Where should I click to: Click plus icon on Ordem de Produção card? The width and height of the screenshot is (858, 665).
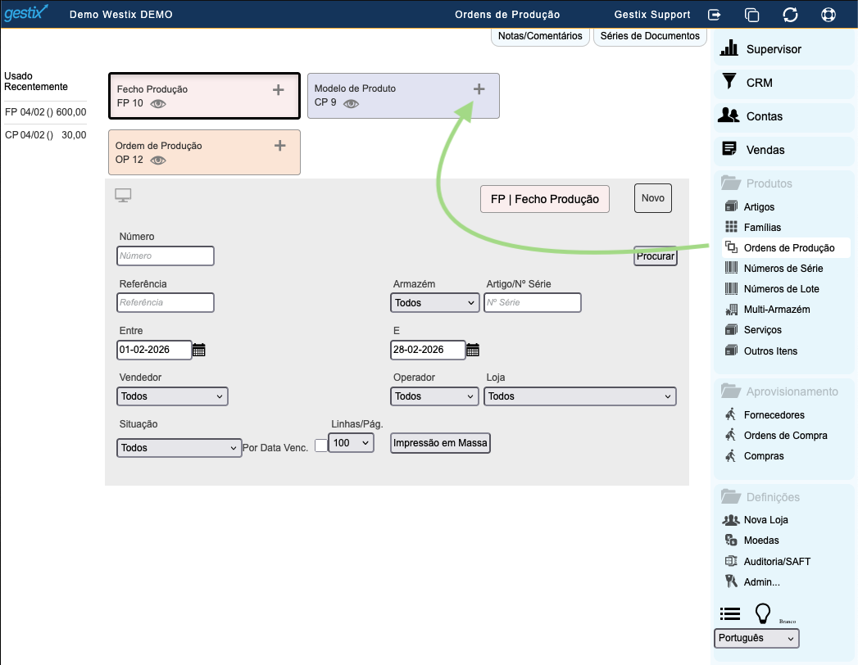[x=279, y=146]
